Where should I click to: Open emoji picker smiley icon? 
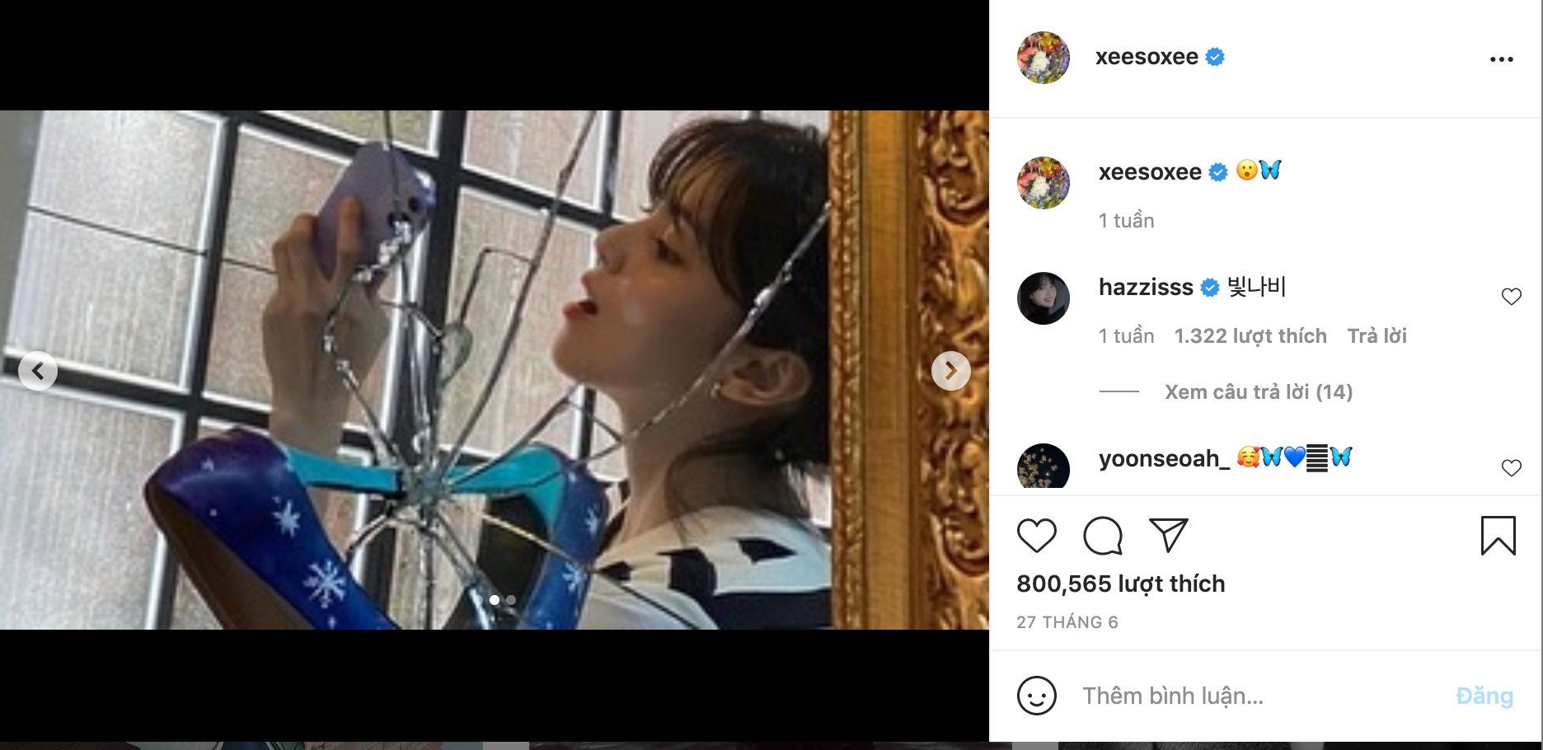1037,696
